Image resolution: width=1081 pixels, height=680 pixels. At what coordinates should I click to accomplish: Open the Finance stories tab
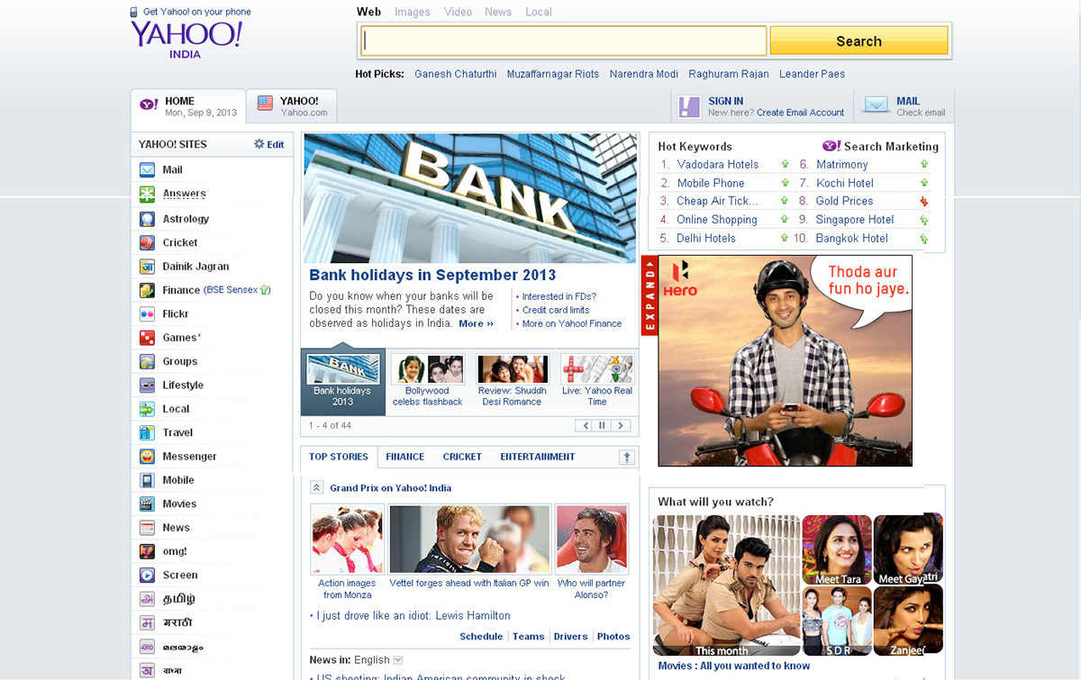(x=405, y=457)
